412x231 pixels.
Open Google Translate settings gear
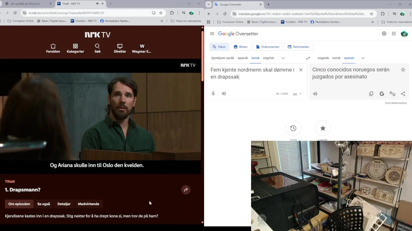384,34
